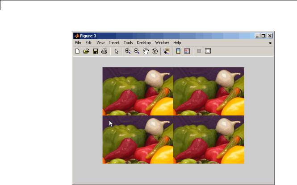Open the View menu
Screen dimensions: 297x185
click(100, 43)
